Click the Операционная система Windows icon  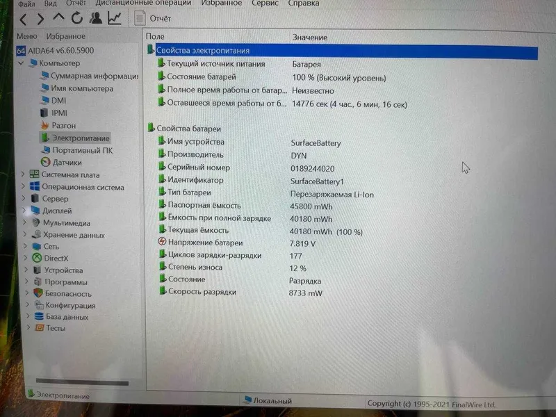click(x=35, y=186)
